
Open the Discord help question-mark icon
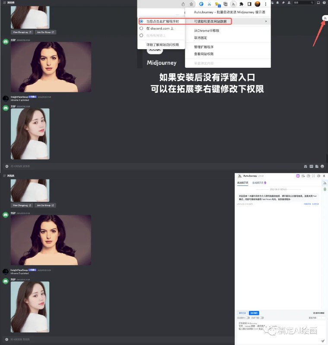pos(324,3)
